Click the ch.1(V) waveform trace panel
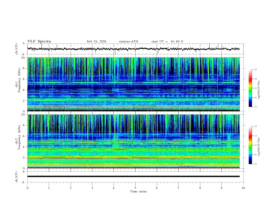 tap(135, 49)
